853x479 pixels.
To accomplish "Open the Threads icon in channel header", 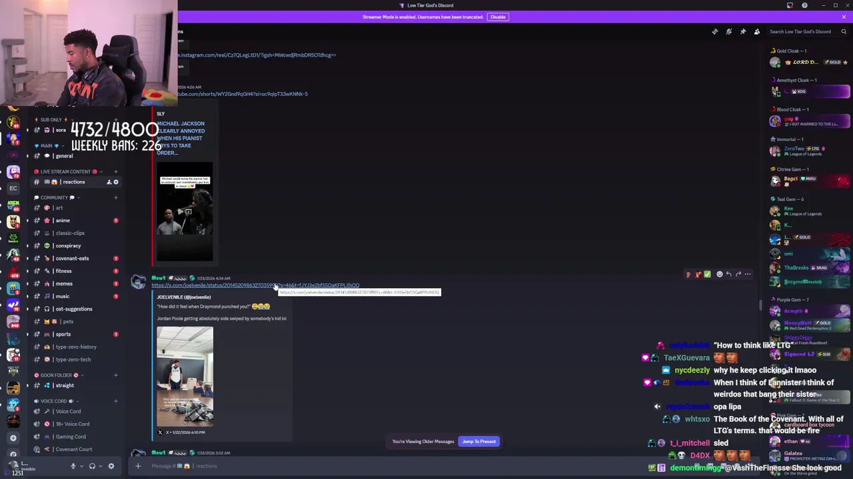I will point(714,31).
